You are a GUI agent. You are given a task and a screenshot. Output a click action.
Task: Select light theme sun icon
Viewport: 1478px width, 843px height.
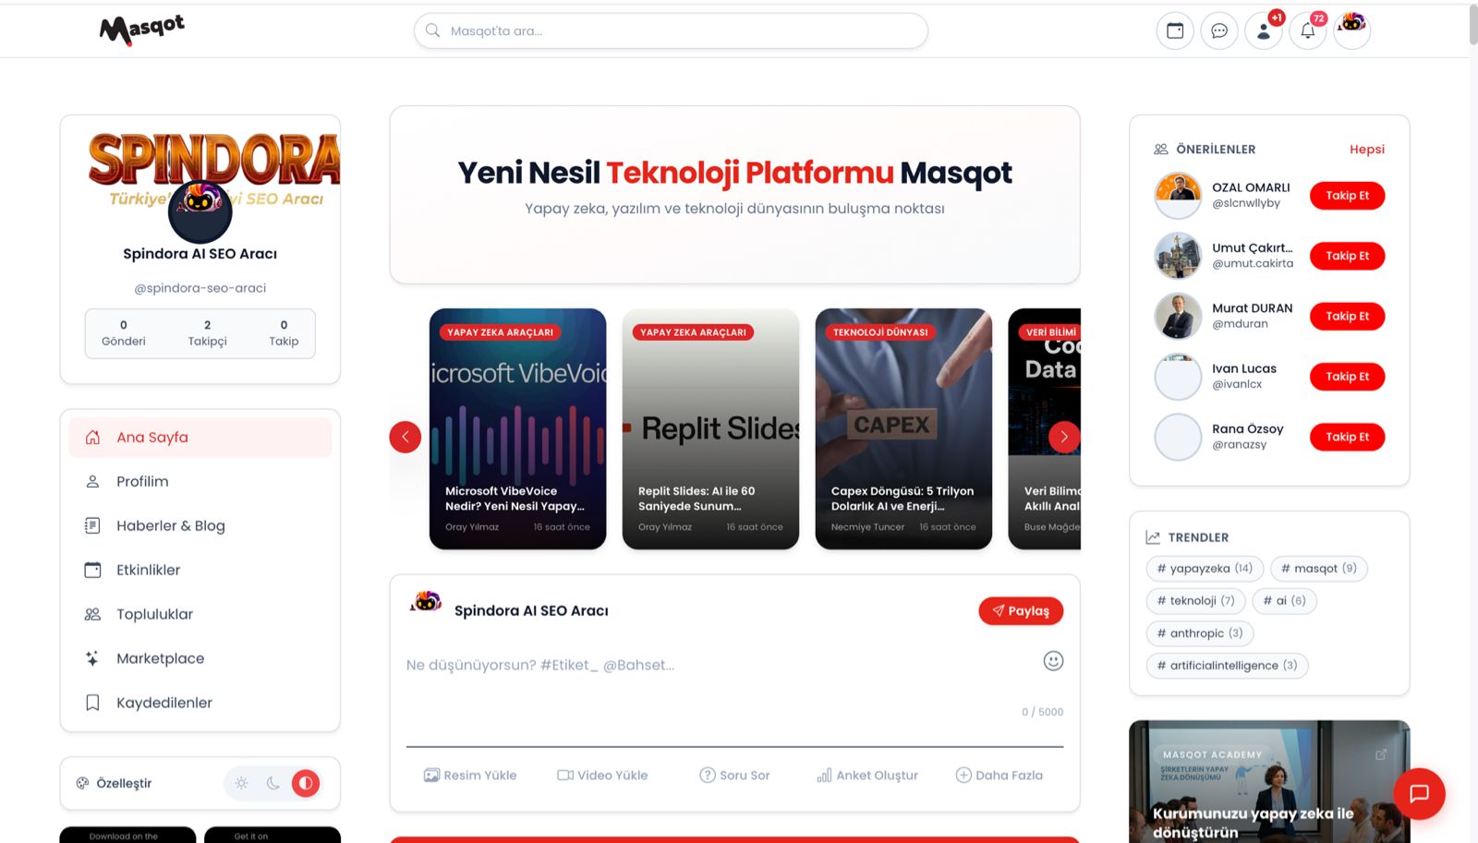pyautogui.click(x=241, y=783)
